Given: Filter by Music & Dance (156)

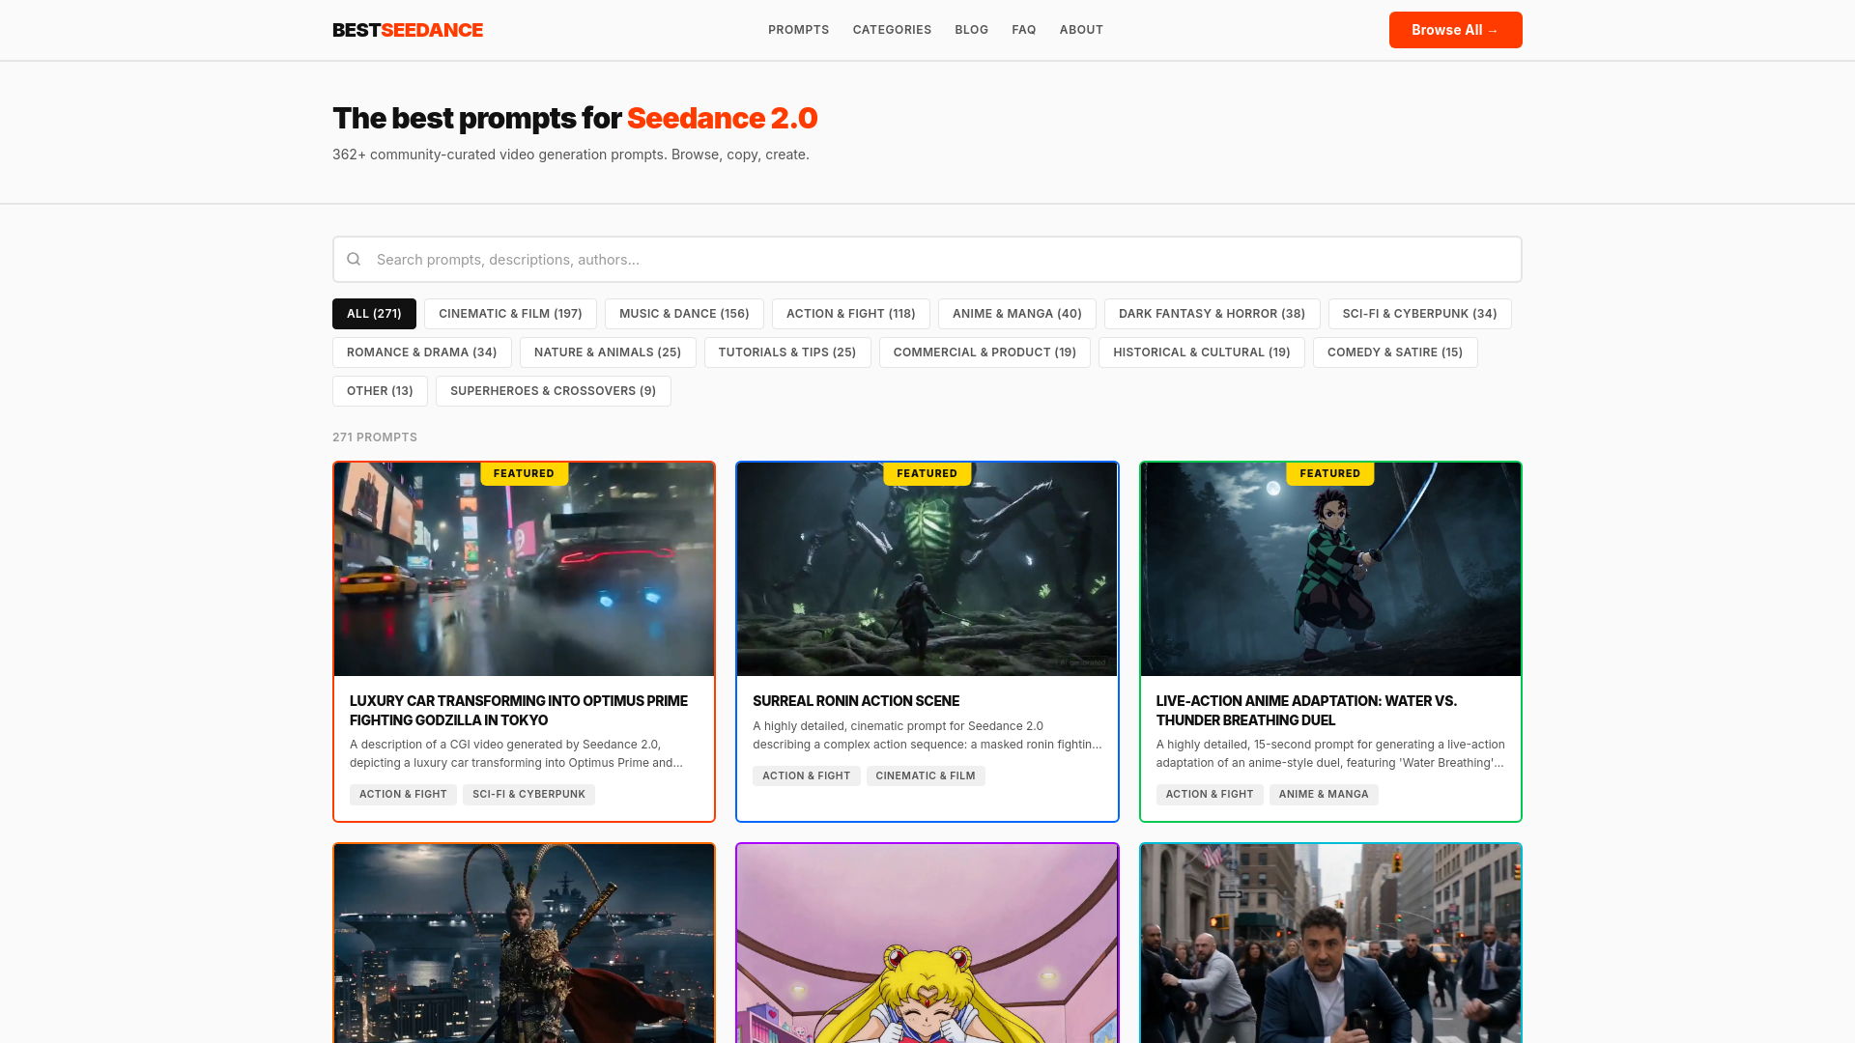Looking at the screenshot, I should [684, 314].
